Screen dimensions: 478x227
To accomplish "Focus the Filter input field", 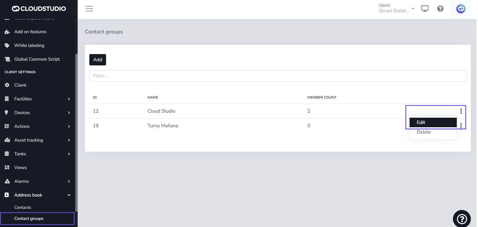I will pos(278,76).
